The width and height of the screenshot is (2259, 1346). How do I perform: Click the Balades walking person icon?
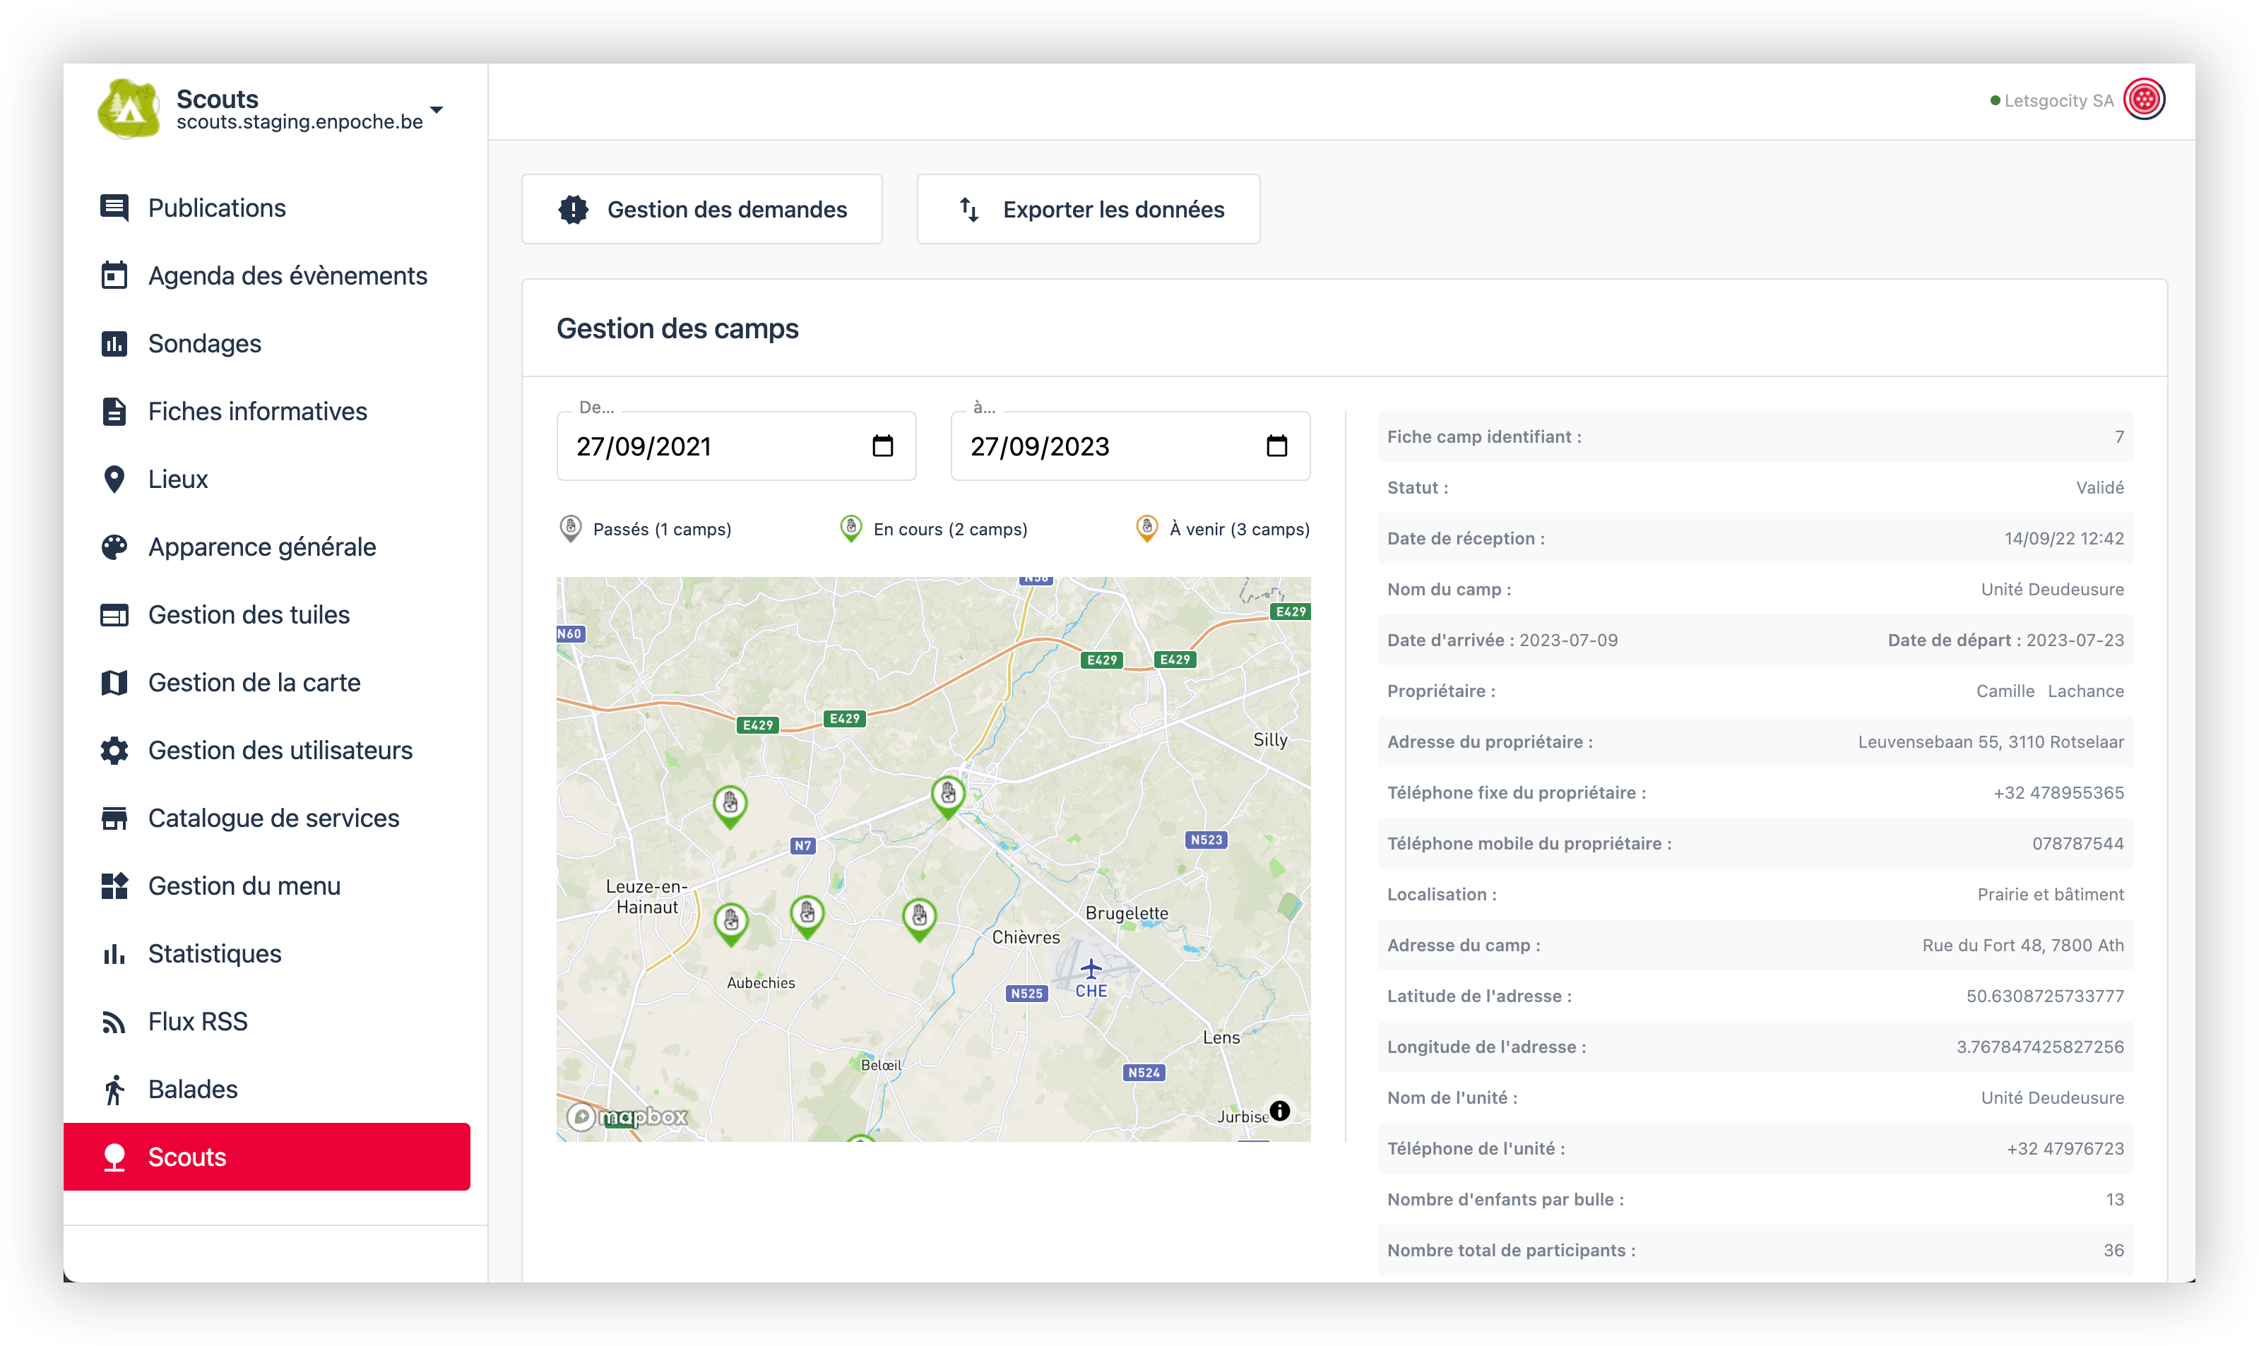click(x=114, y=1090)
